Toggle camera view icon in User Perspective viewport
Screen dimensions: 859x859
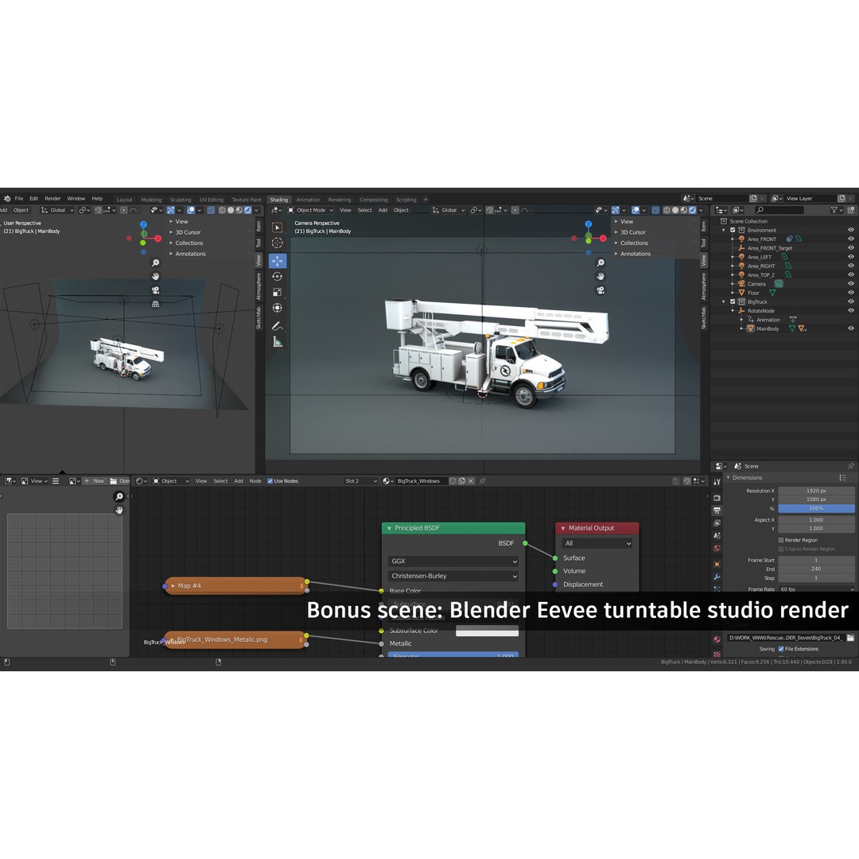[x=156, y=290]
